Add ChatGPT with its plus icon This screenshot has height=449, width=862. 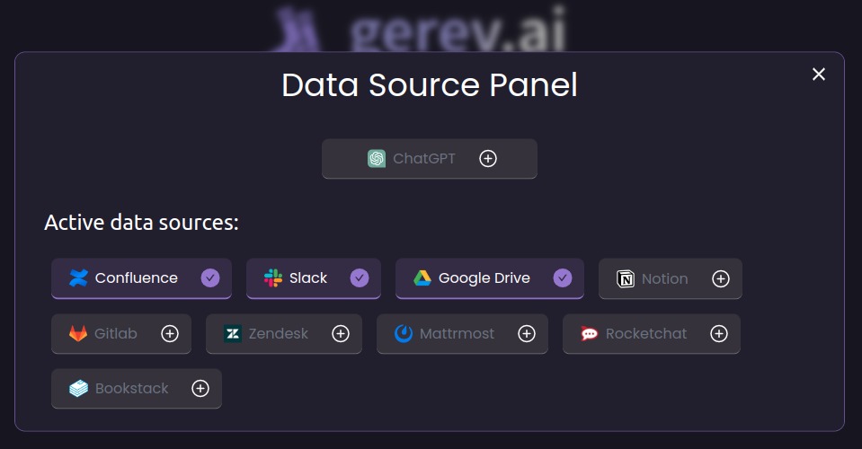click(488, 159)
